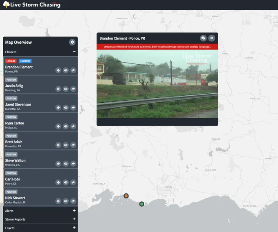
Task: Select Jared Stevenson chaser name
Action: click(18, 105)
